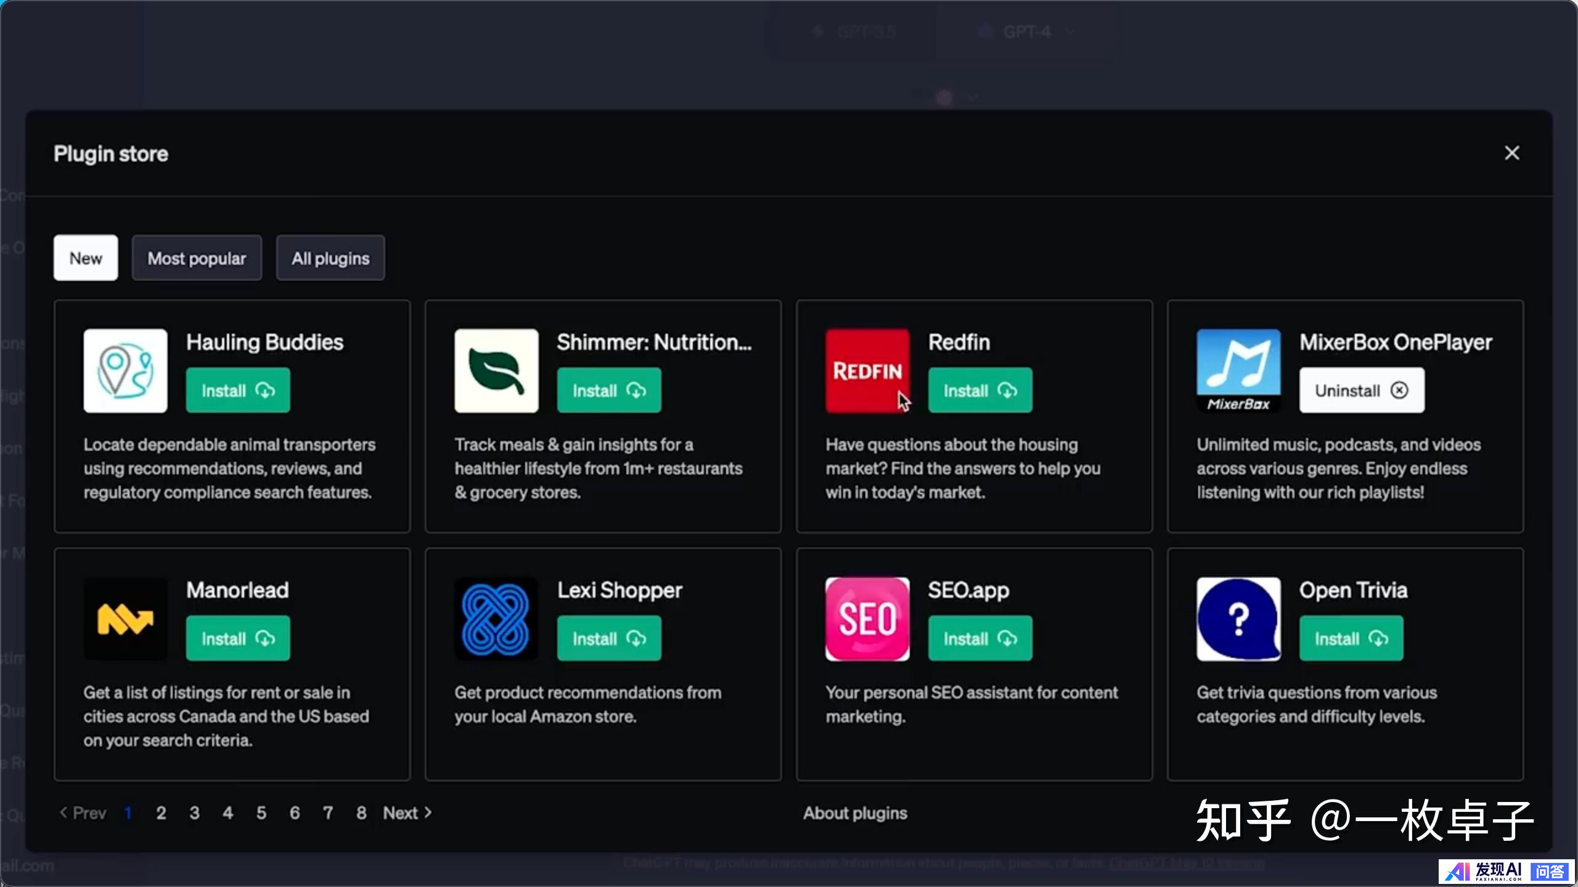The image size is (1578, 887).
Task: Click the Redfin red logo
Action: pyautogui.click(x=867, y=371)
